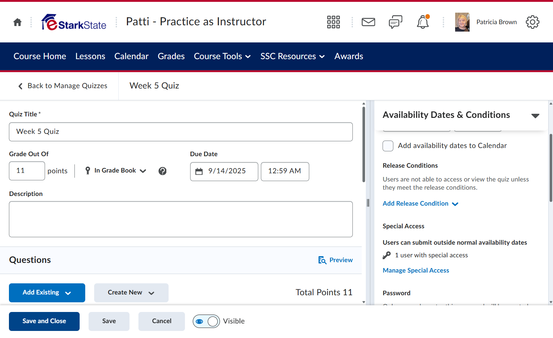Open the message alerts envelope icon
553x338 pixels.
click(x=368, y=22)
